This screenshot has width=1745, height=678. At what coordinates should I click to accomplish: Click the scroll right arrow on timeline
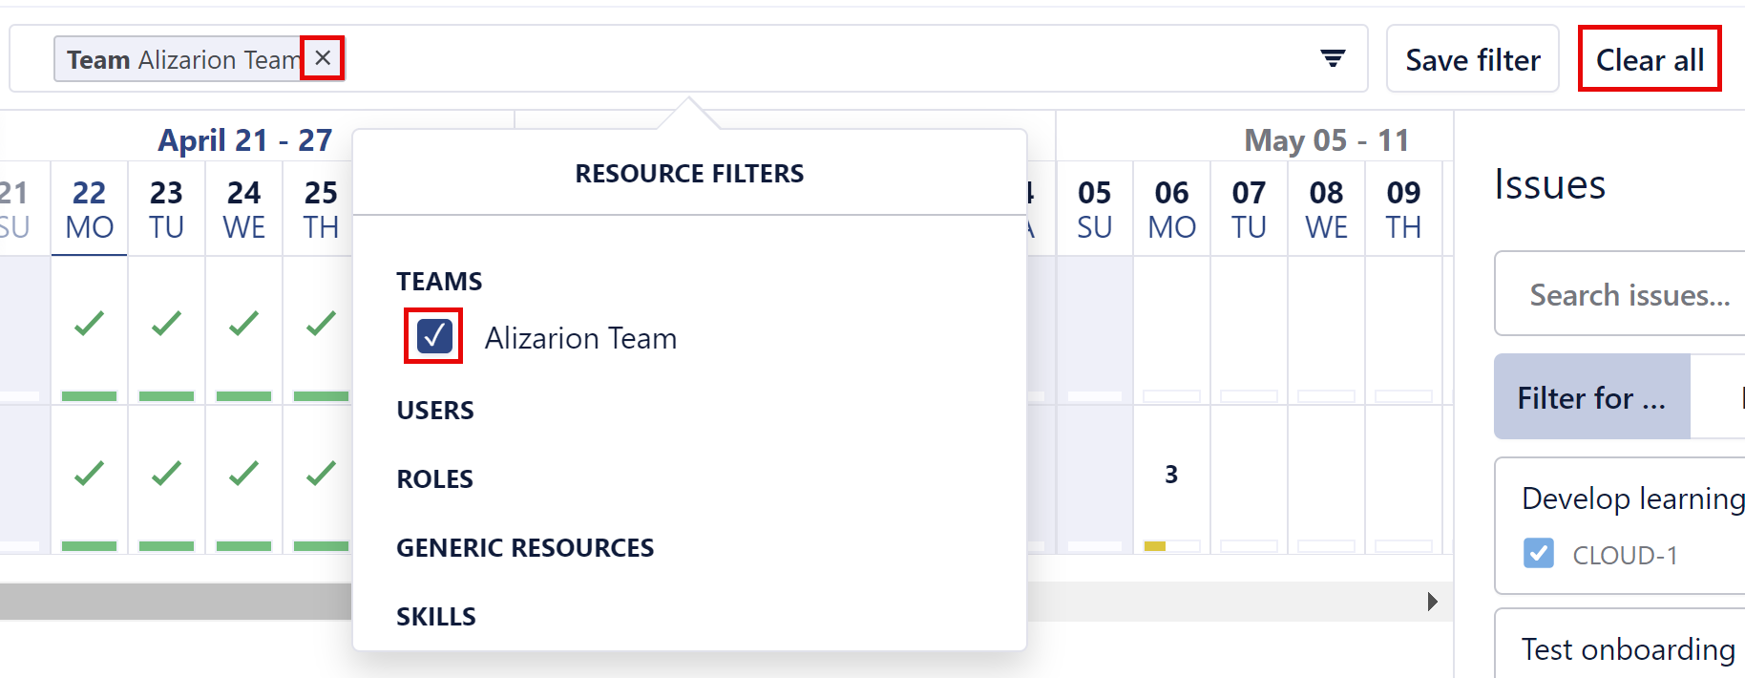[1432, 602]
